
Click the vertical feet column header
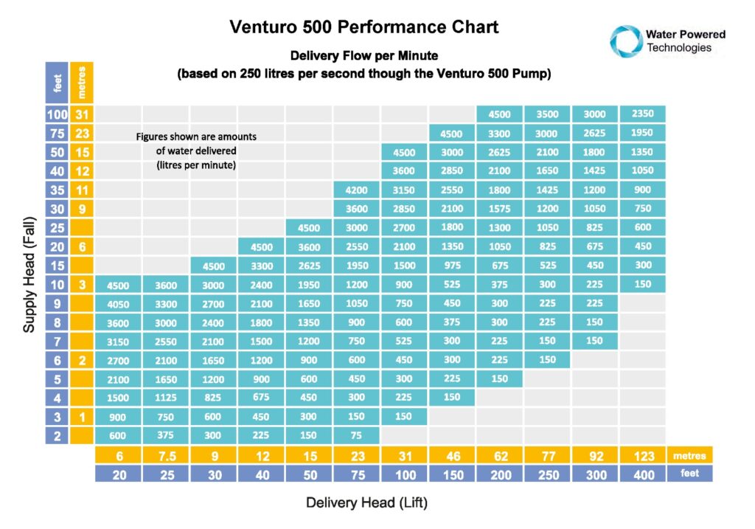click(57, 83)
